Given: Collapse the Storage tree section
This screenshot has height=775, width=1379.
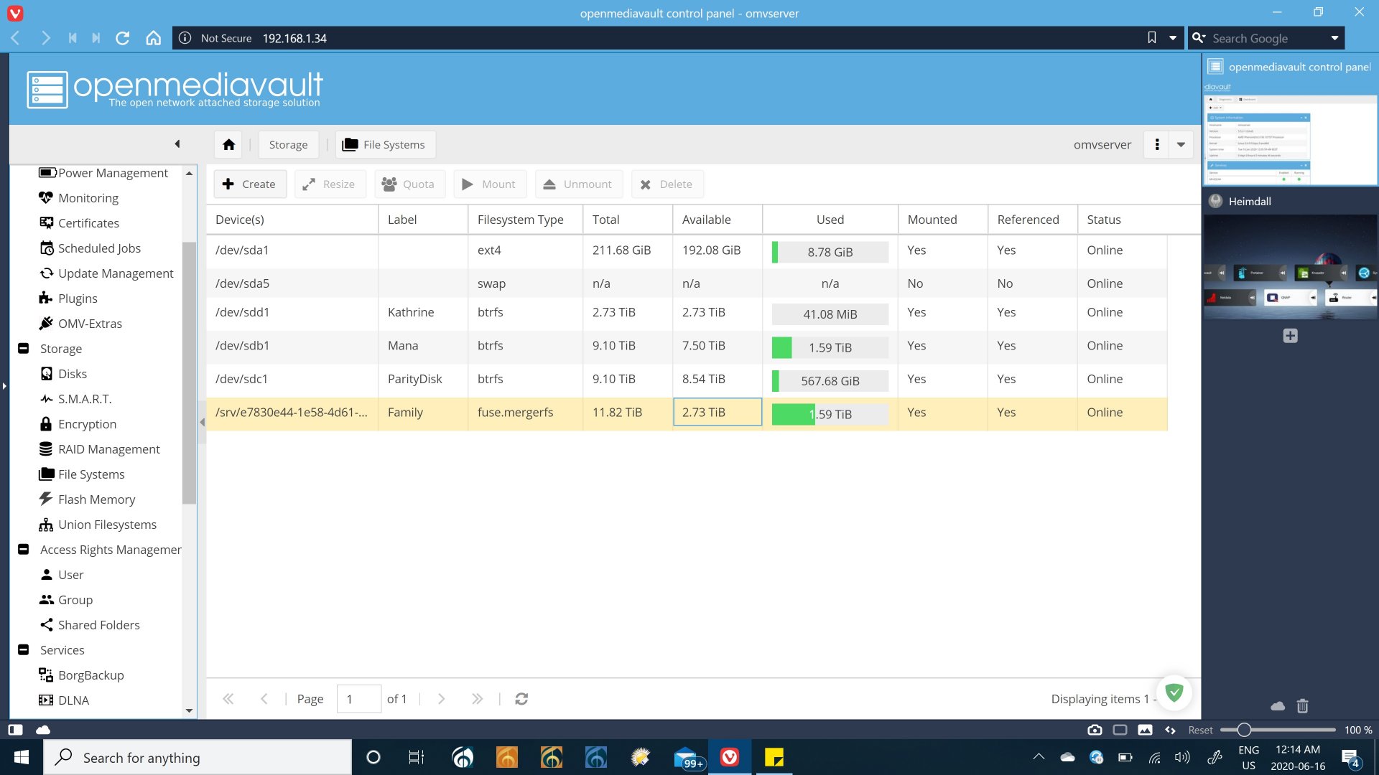Looking at the screenshot, I should [x=24, y=349].
